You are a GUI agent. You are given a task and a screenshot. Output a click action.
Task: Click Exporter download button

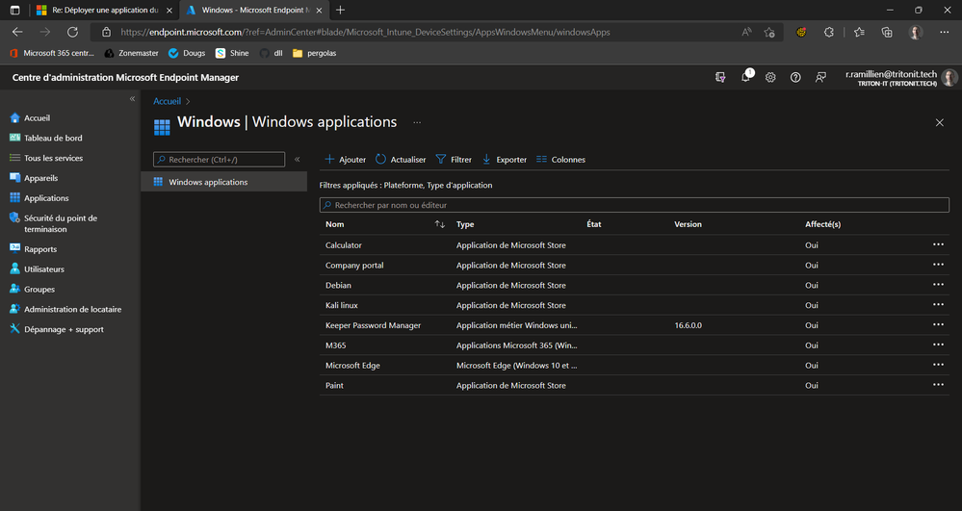(486, 160)
